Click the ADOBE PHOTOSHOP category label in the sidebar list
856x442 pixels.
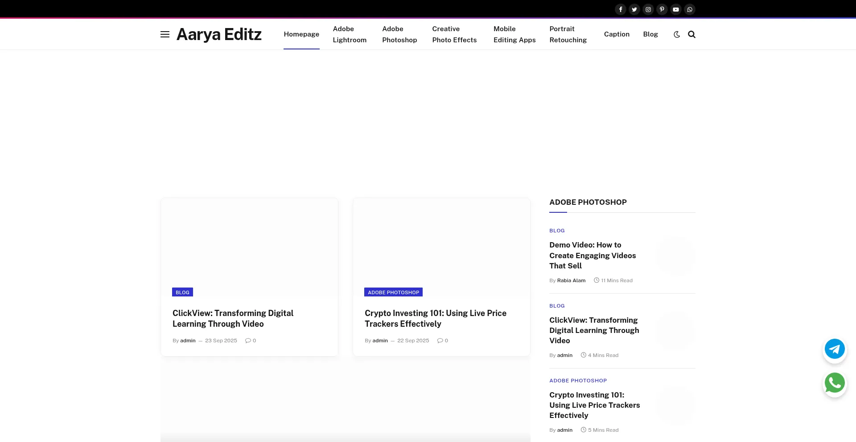pos(578,381)
